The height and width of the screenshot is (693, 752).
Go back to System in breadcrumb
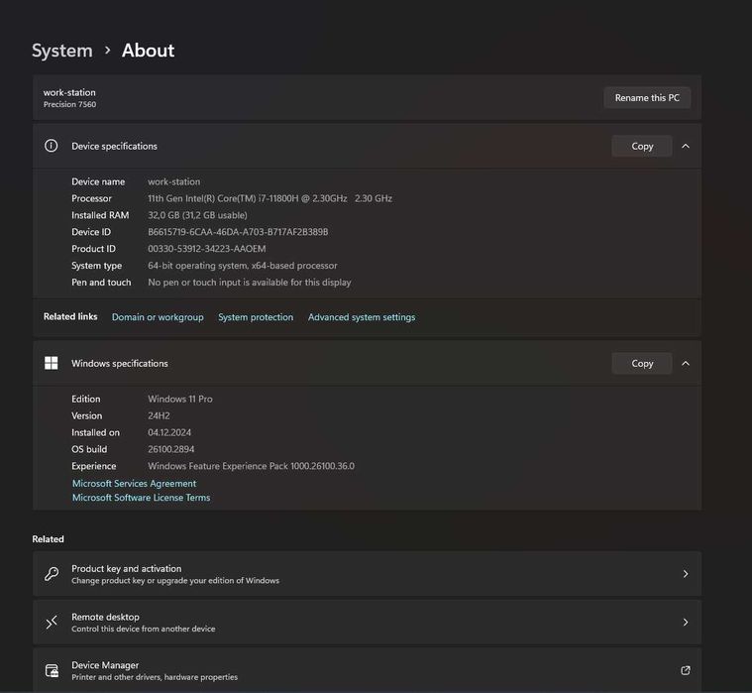click(x=61, y=51)
